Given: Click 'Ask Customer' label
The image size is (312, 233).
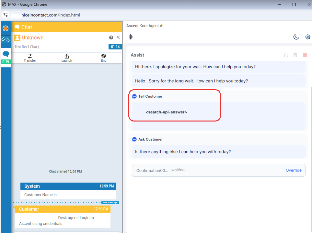Looking at the screenshot, I should [150, 139].
